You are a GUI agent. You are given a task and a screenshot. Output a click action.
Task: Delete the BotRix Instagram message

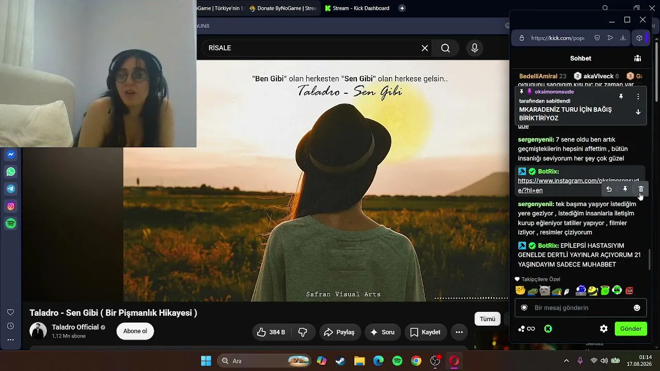641,189
